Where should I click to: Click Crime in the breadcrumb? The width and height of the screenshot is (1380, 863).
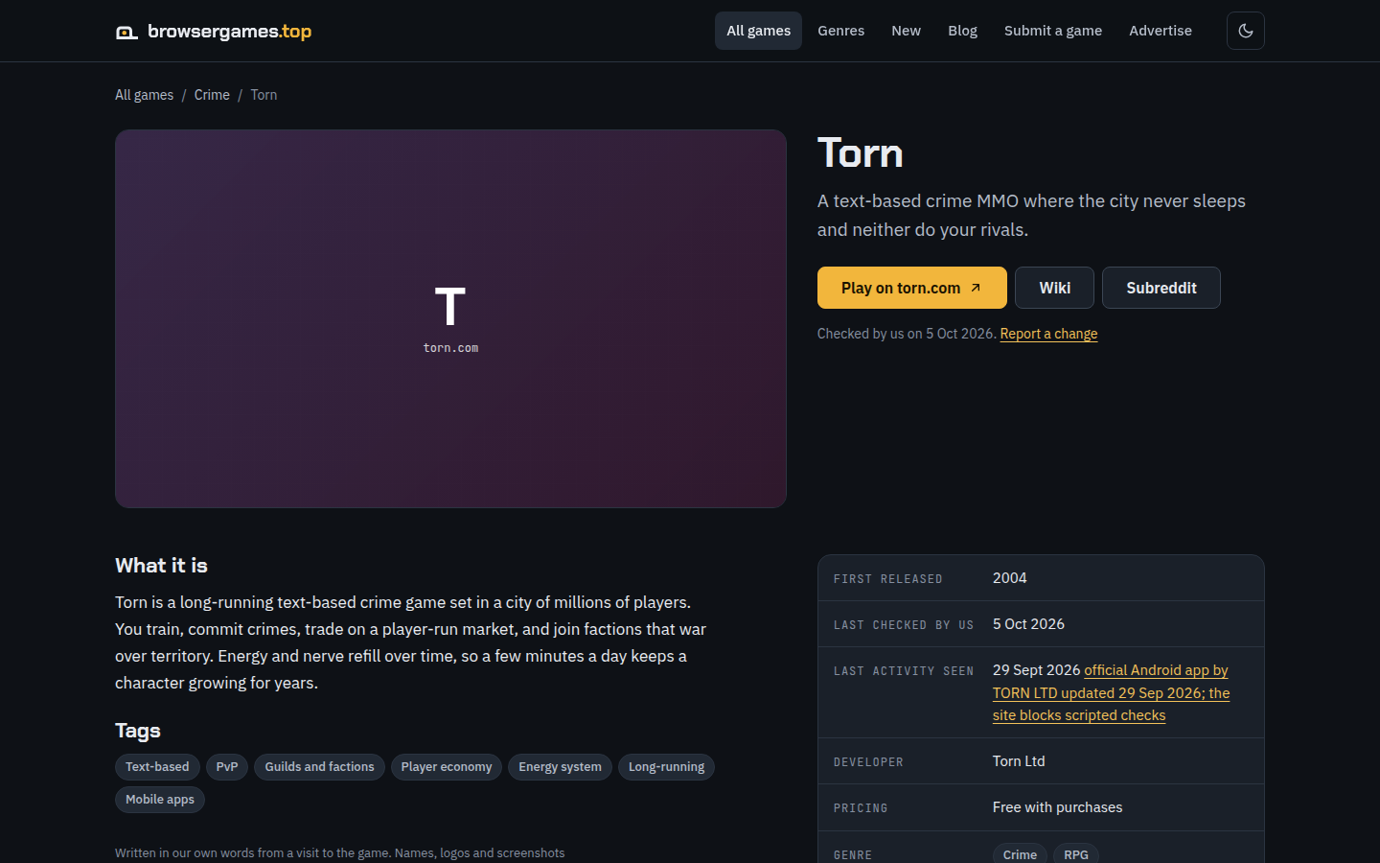(x=212, y=95)
